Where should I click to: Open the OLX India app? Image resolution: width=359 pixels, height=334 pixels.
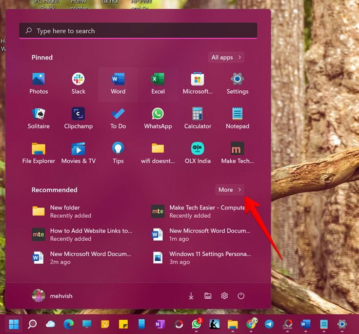click(x=197, y=153)
